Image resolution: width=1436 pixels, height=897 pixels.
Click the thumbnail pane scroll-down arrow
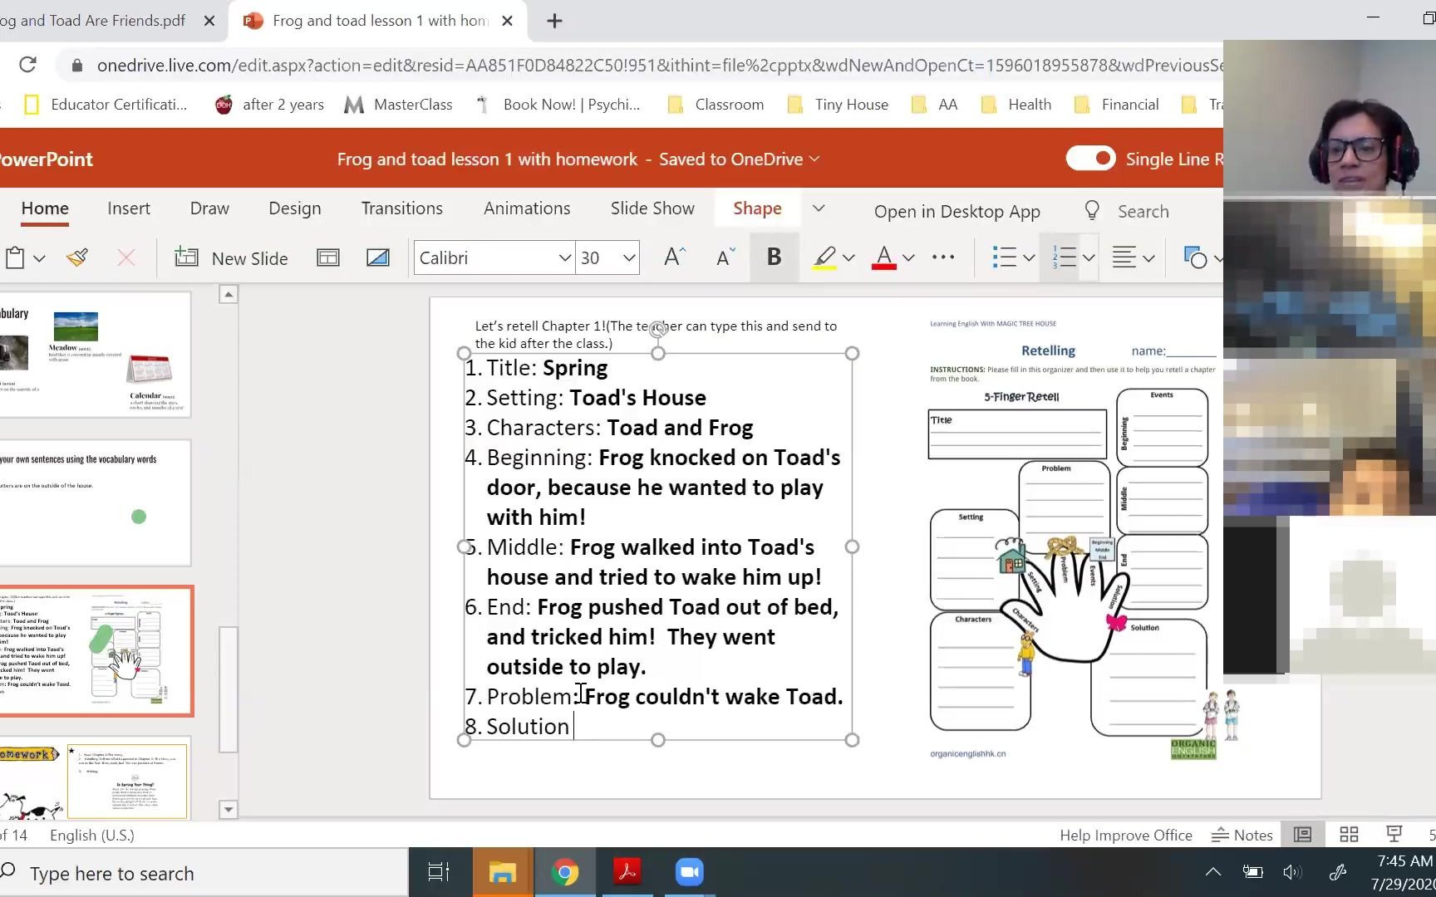coord(229,809)
